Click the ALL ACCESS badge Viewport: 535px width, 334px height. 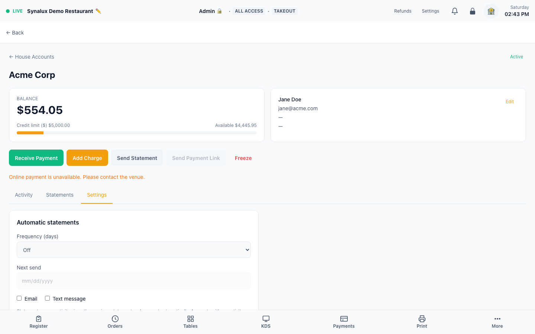[x=249, y=11]
